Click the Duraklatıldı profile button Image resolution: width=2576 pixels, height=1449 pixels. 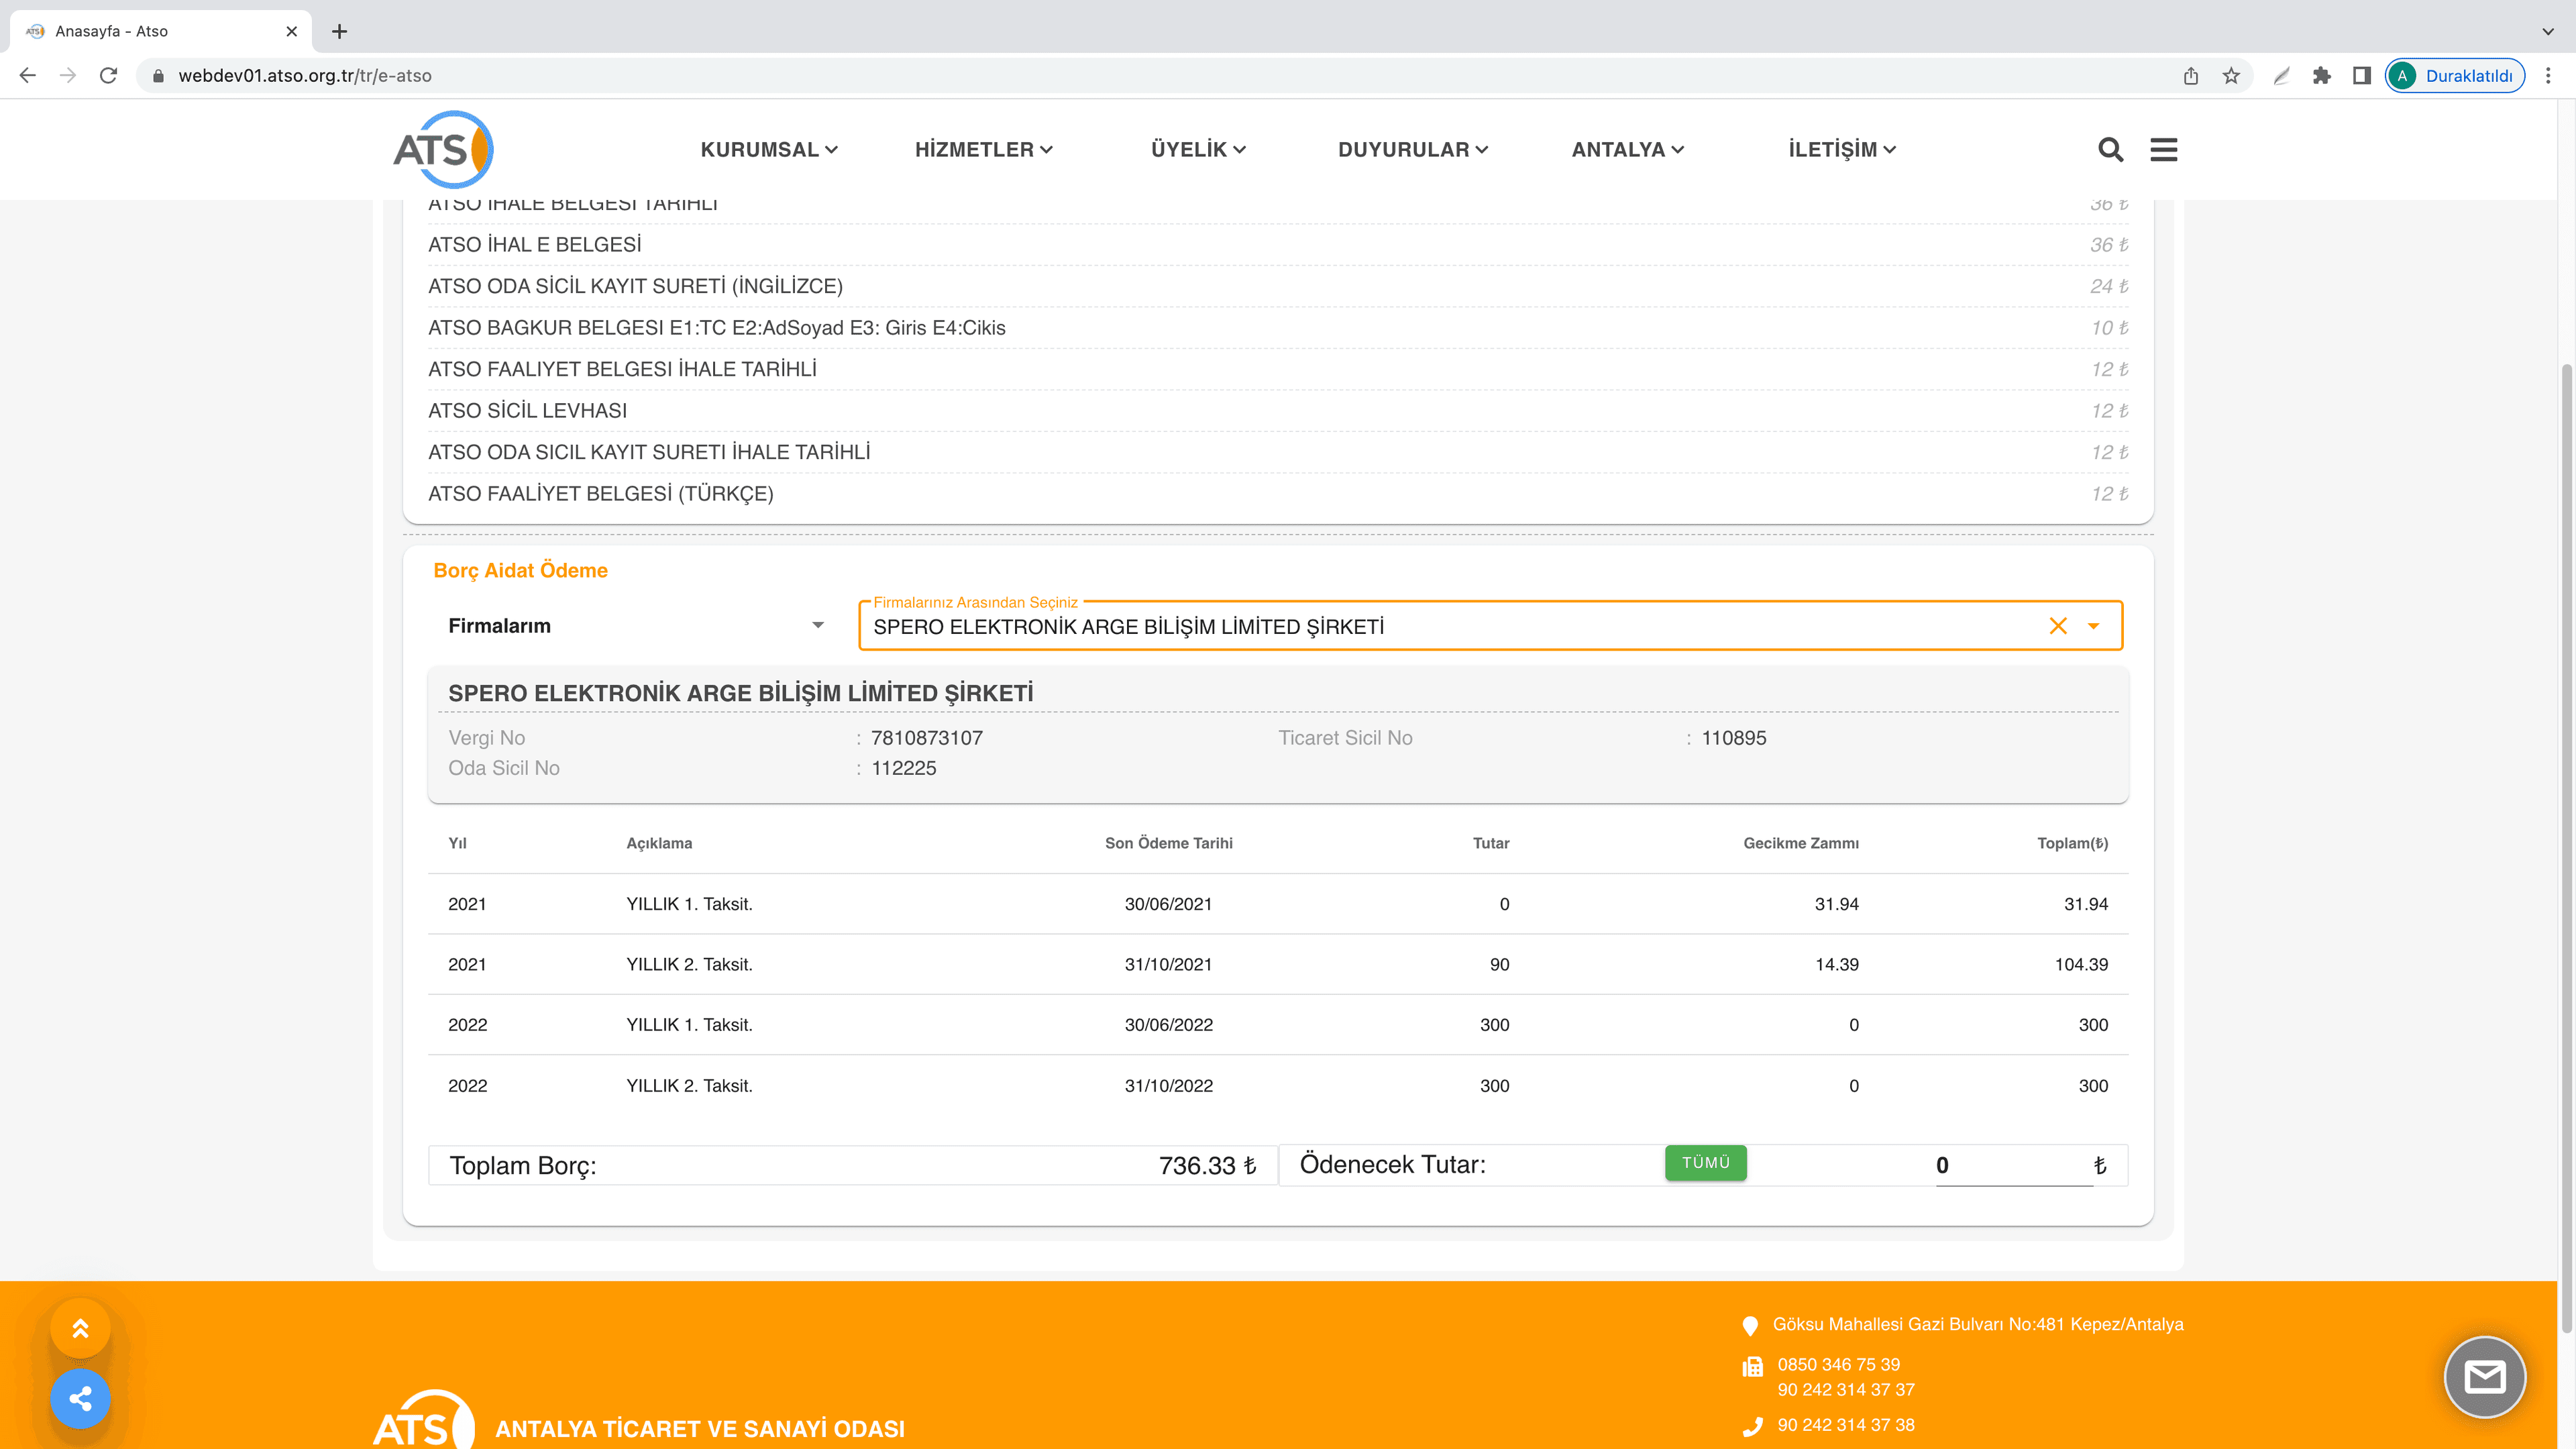point(2455,75)
